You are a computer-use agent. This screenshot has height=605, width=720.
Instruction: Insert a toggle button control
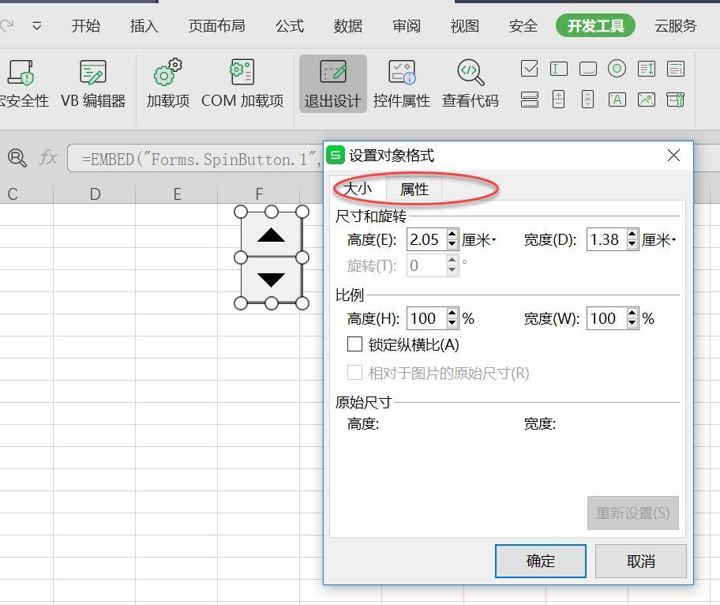[530, 100]
